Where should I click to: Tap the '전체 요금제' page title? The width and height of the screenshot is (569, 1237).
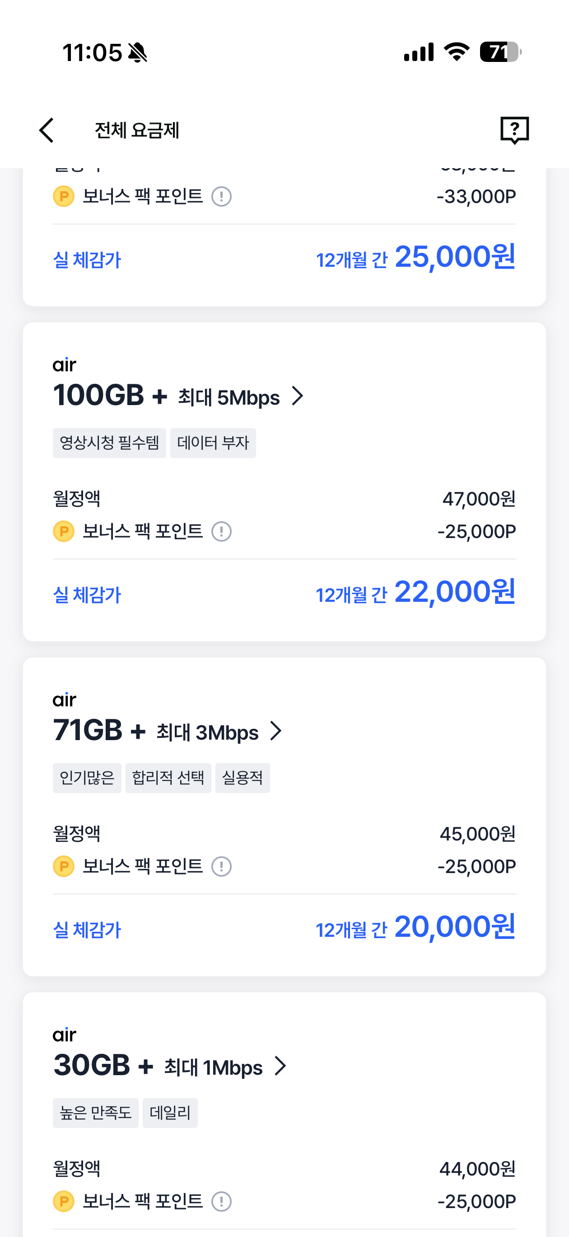coord(137,130)
